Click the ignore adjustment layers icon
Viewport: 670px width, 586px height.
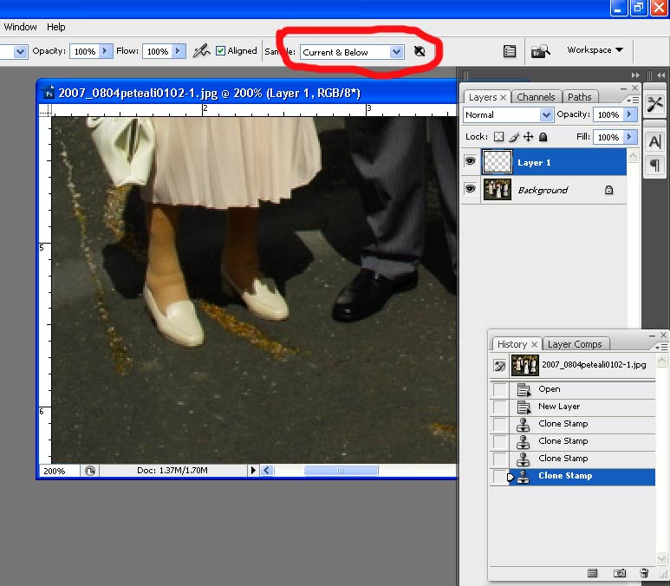419,52
